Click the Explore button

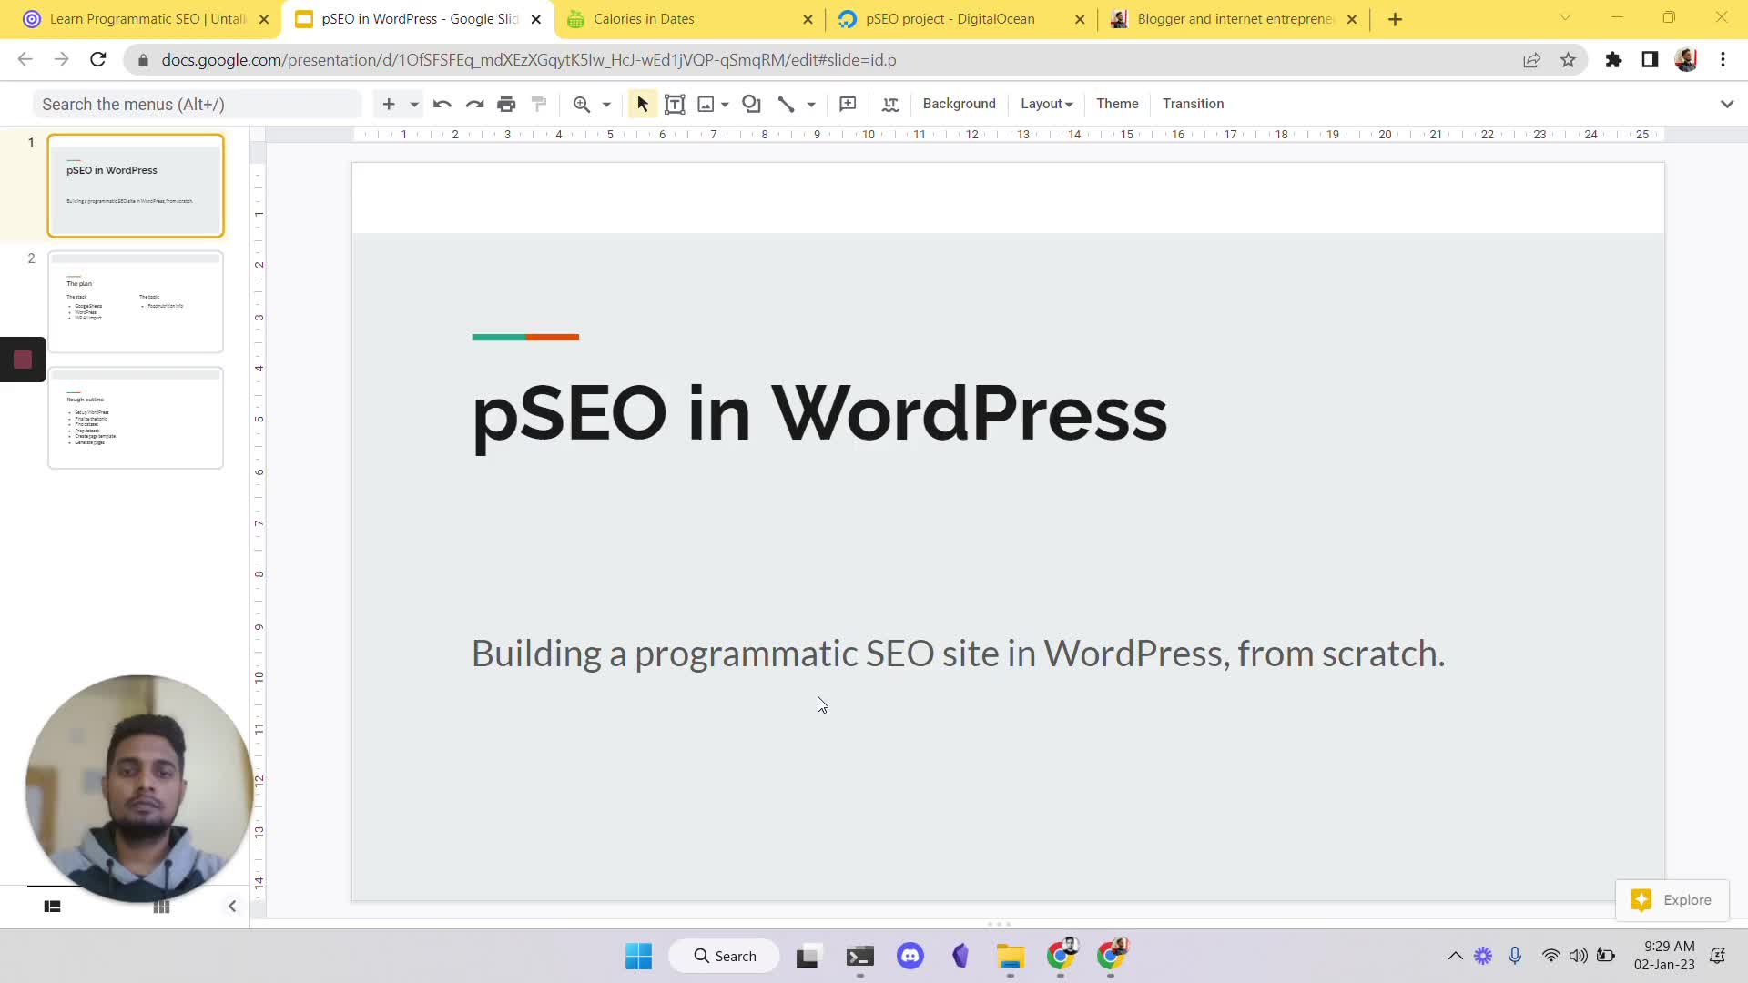(x=1672, y=900)
